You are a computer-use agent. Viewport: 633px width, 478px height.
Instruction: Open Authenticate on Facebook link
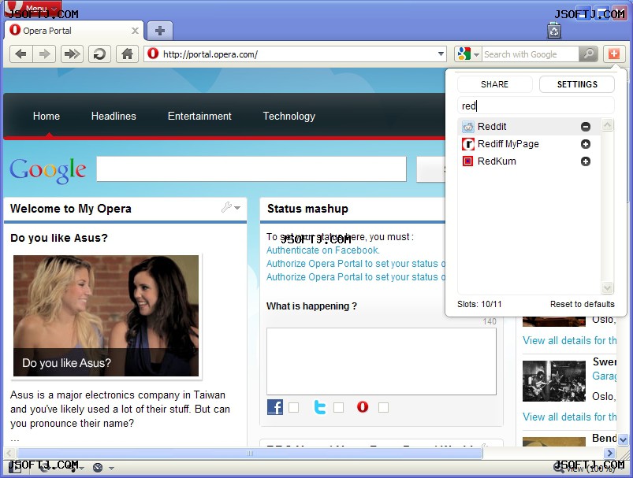[x=323, y=250]
